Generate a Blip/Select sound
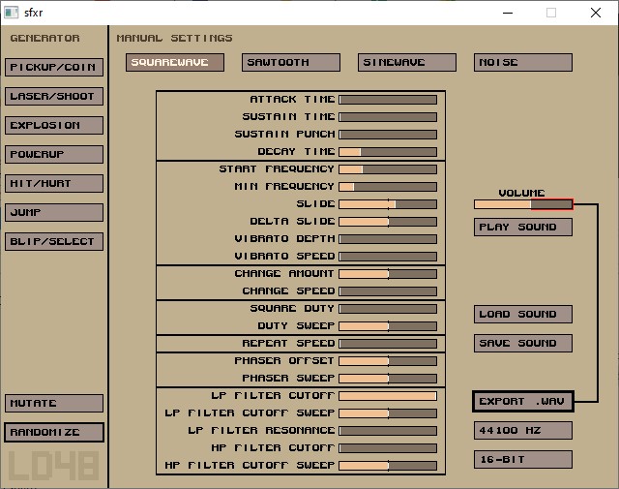Viewport: 619px width, 489px height. pyautogui.click(x=54, y=241)
